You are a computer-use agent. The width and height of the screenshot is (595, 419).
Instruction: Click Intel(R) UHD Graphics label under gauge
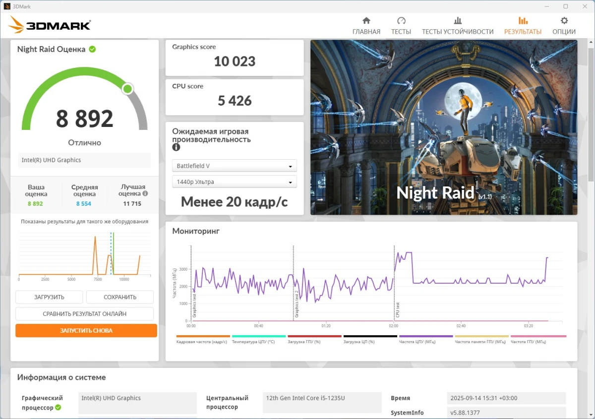click(x=84, y=160)
